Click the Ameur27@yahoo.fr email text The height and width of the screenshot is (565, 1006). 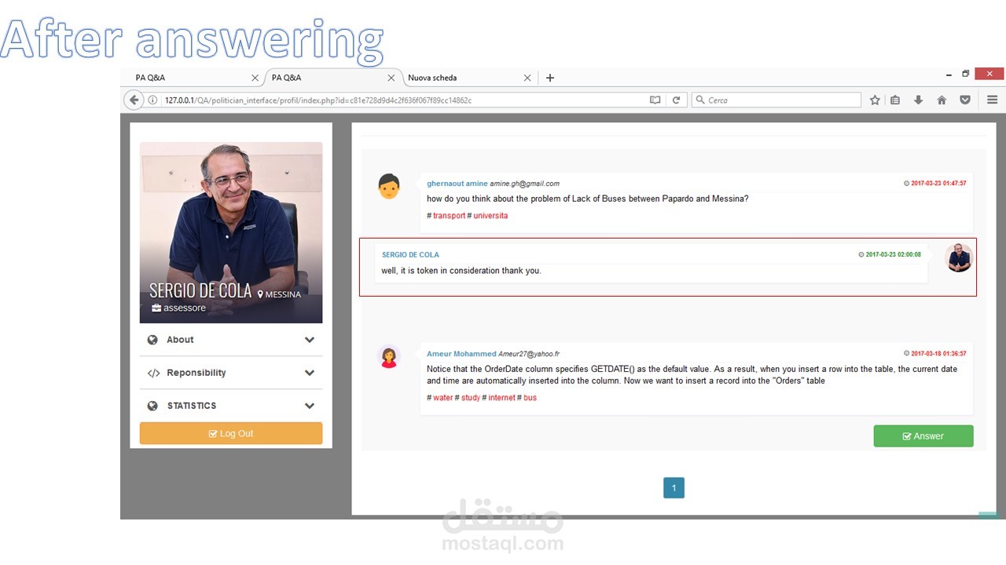coord(529,354)
